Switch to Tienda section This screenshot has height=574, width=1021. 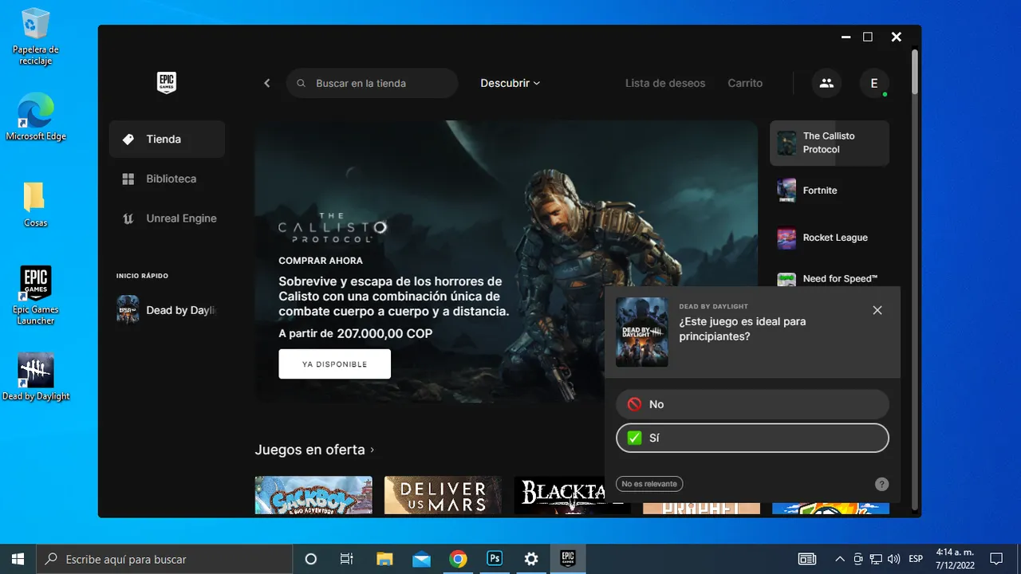point(167,140)
